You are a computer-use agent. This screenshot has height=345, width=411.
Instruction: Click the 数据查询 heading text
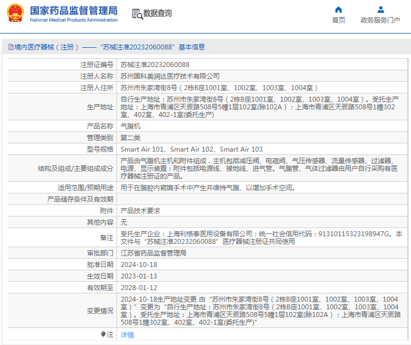point(157,13)
